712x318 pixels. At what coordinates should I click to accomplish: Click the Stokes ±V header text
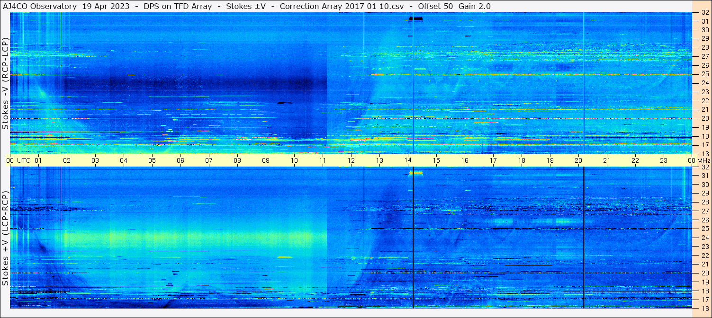tap(246, 6)
